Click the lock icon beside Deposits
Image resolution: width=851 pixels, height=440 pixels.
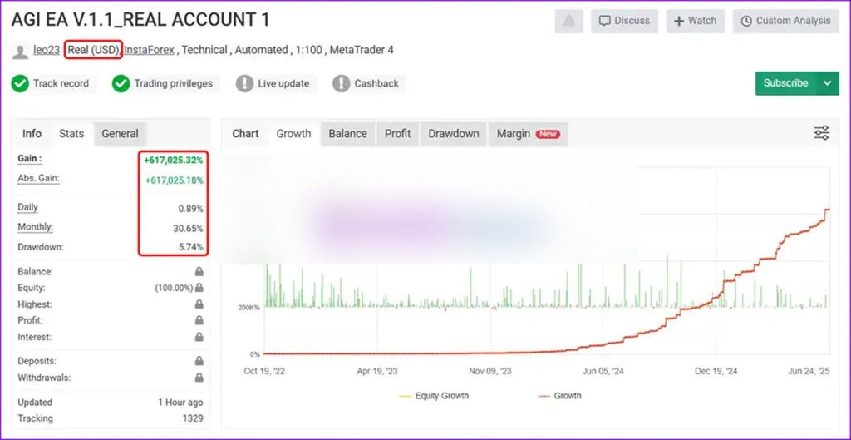click(x=199, y=361)
